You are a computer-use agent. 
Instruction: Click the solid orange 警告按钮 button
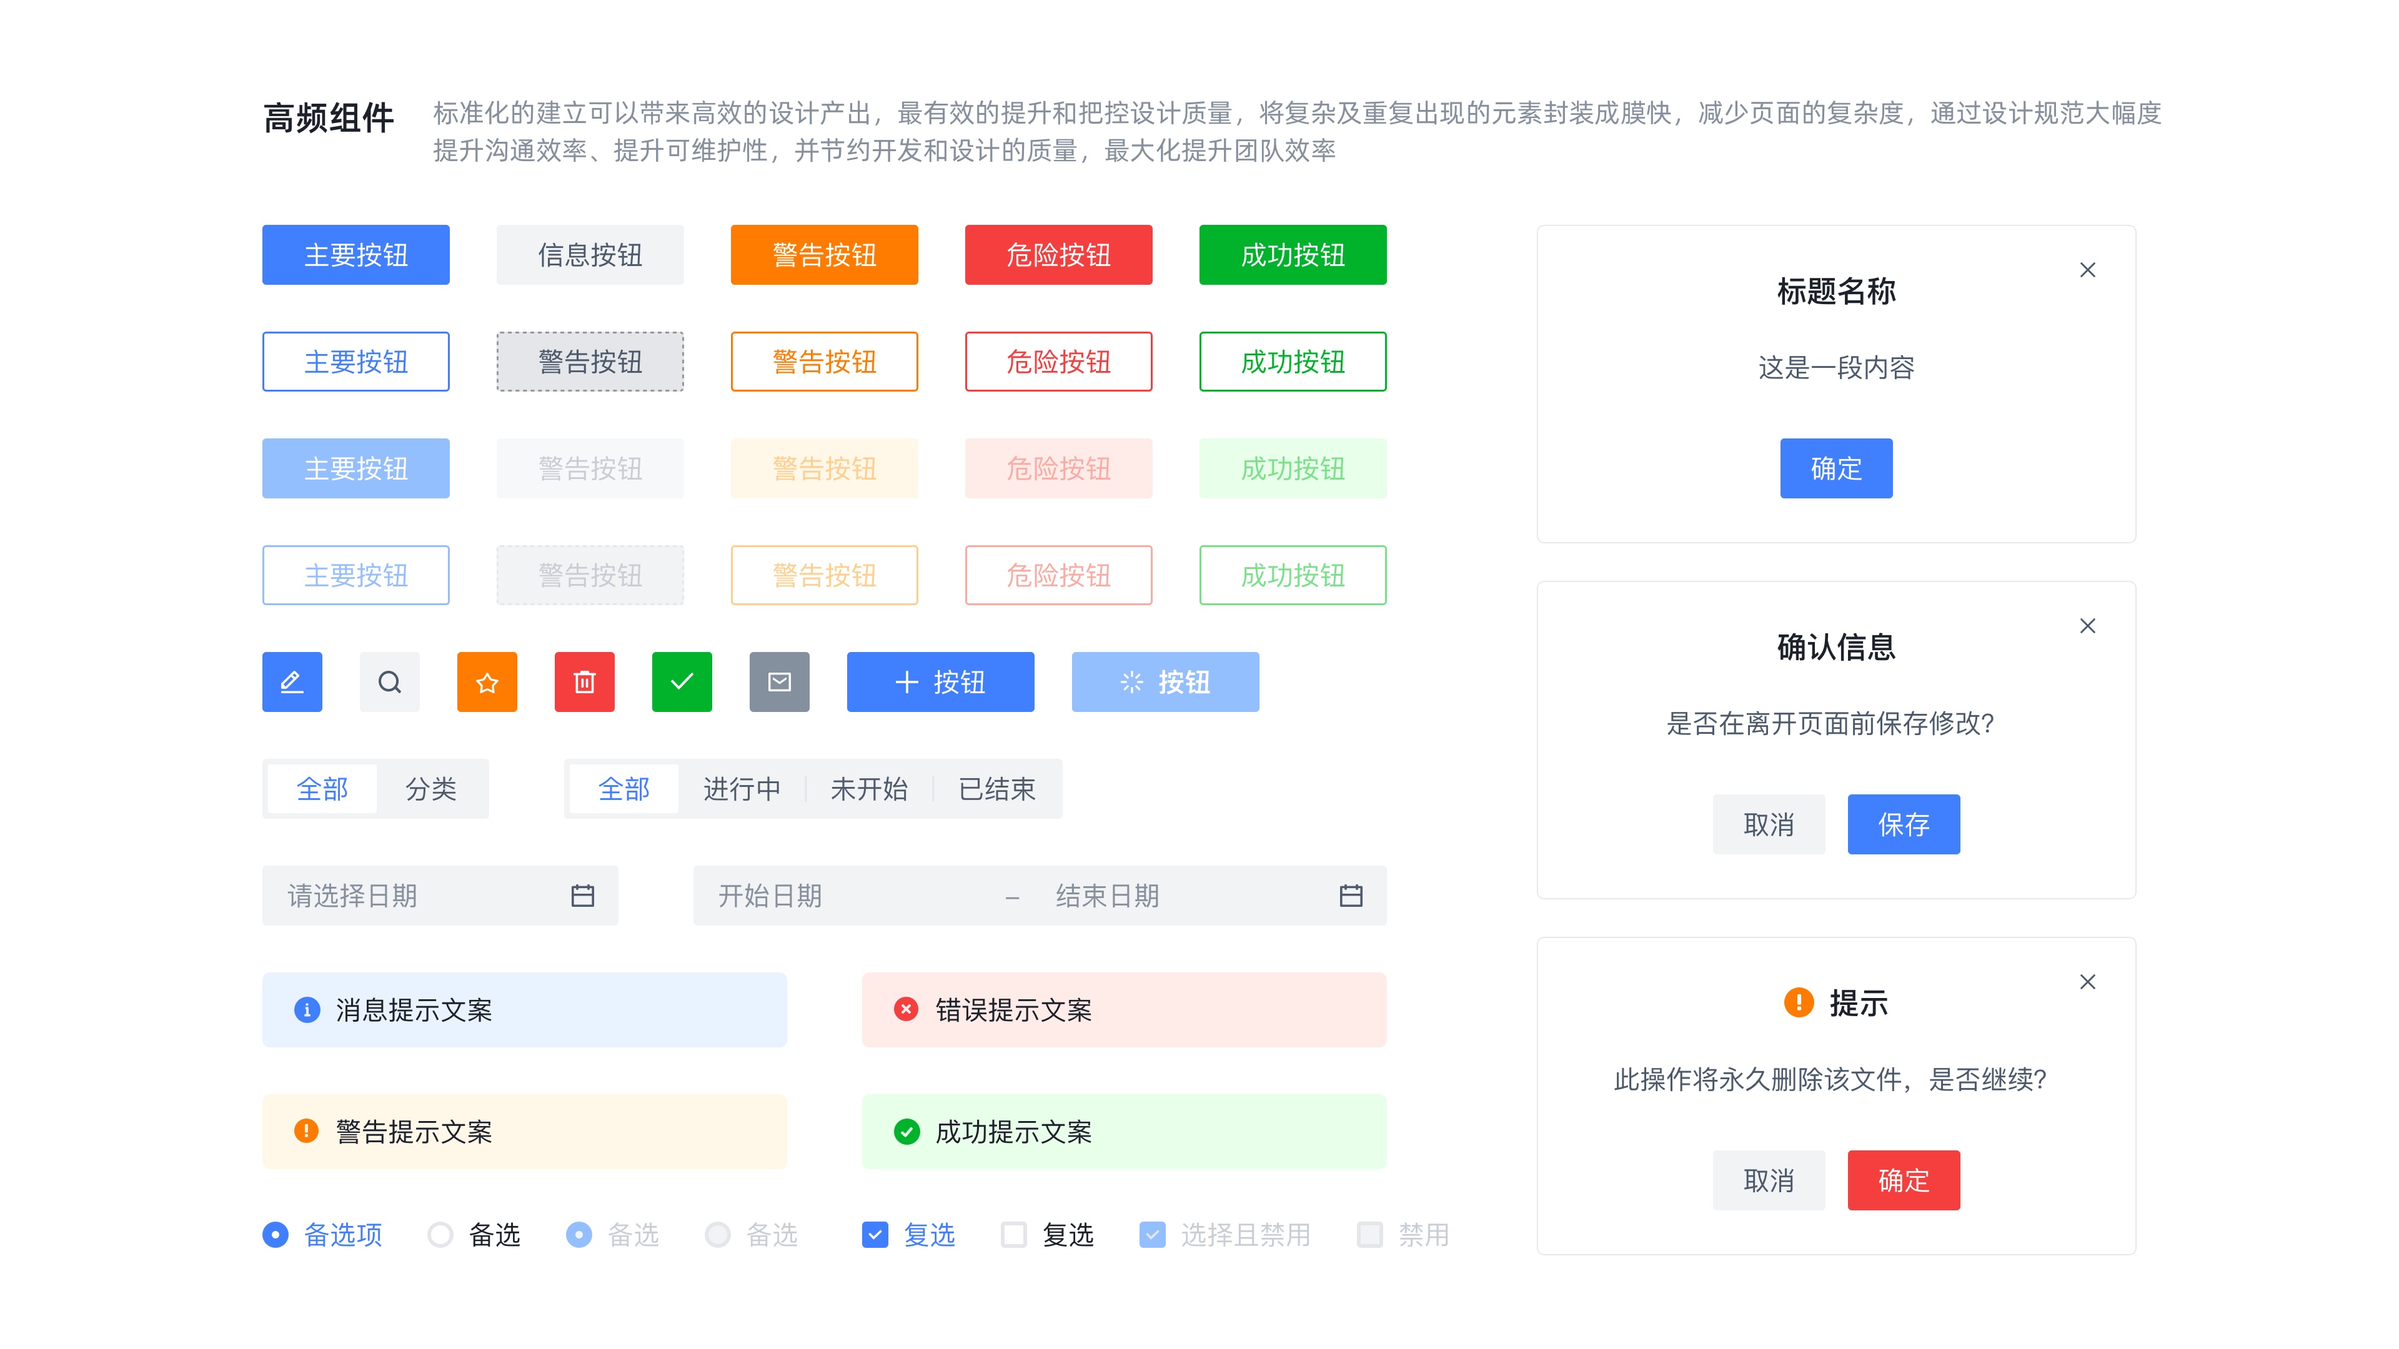pyautogui.click(x=823, y=254)
